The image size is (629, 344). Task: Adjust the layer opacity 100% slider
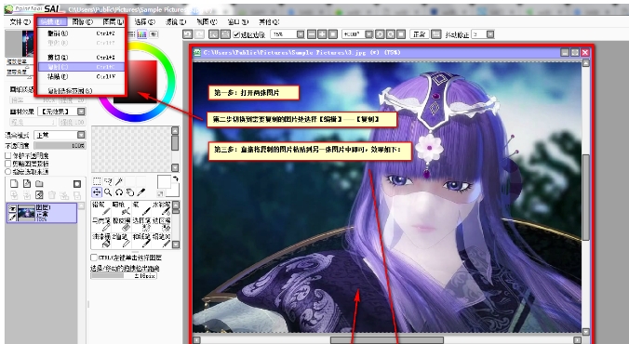[x=60, y=146]
